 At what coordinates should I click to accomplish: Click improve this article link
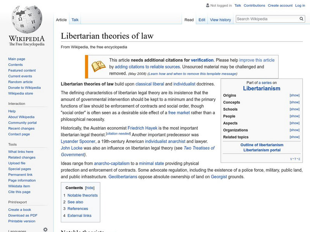[x=257, y=60]
